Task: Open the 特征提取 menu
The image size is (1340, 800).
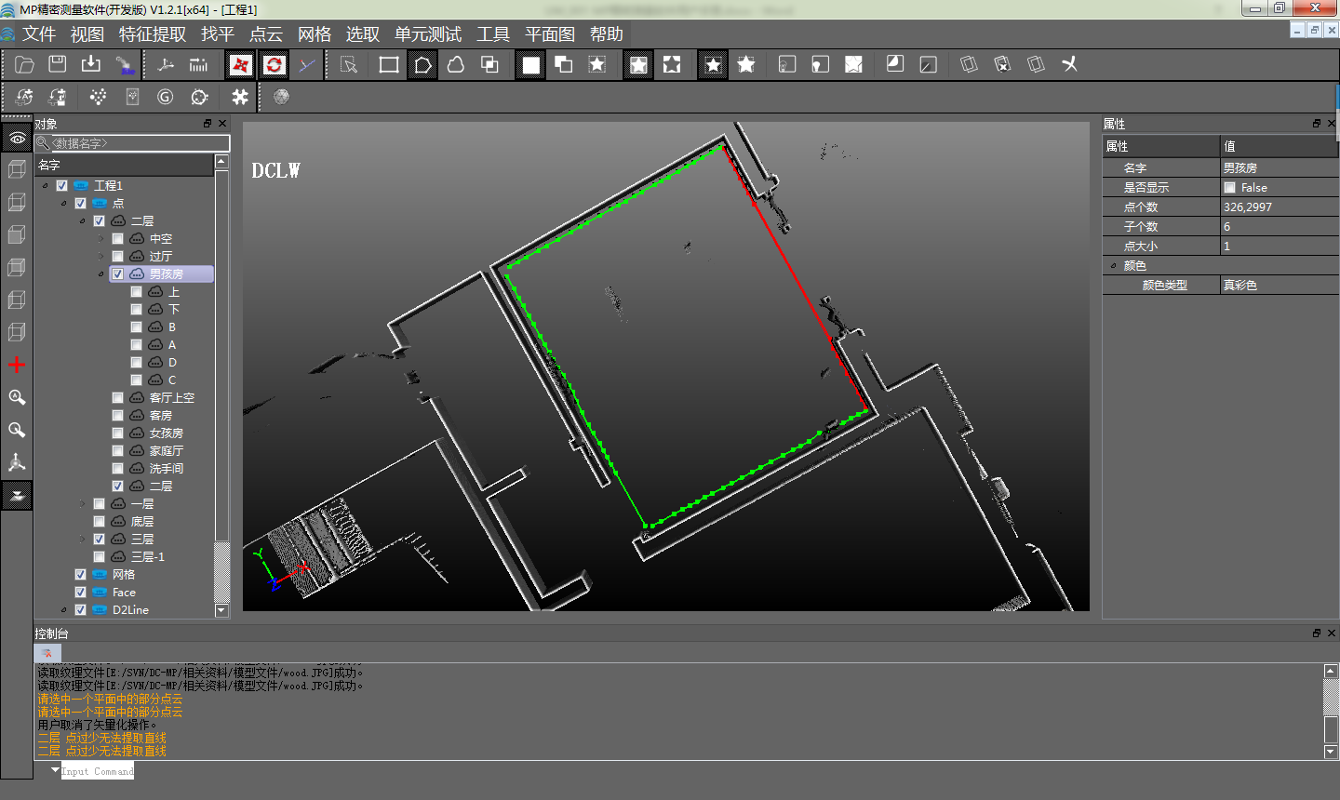Action: [153, 34]
